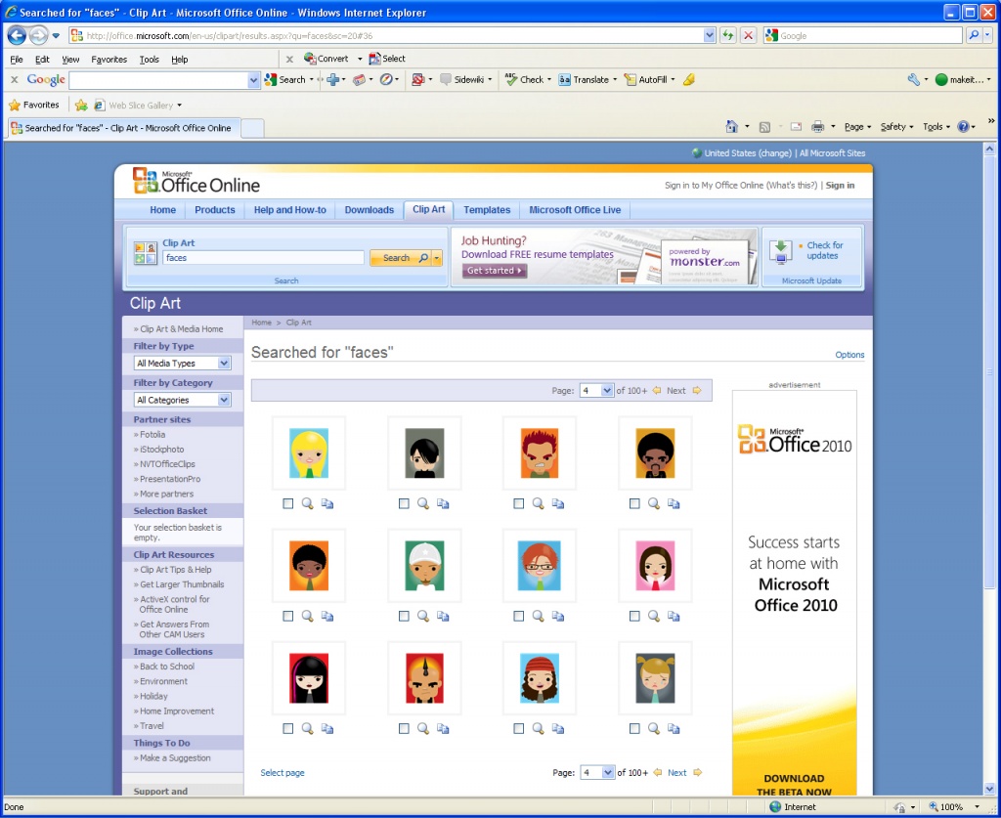
Task: Copy icon under glasses redhead face
Action: [x=558, y=616]
